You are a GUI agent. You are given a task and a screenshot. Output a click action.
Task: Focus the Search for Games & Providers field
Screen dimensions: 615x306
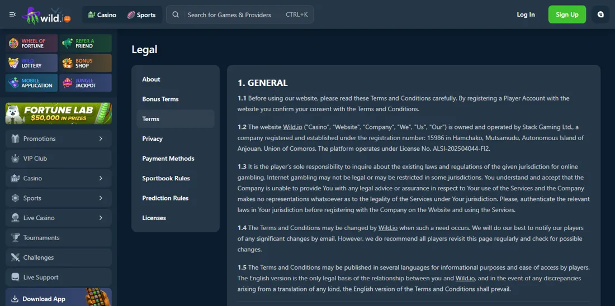240,15
